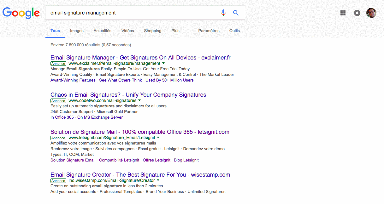Expand arrow next to wisestamp.com URL
The width and height of the screenshot is (384, 204).
[x=158, y=180]
